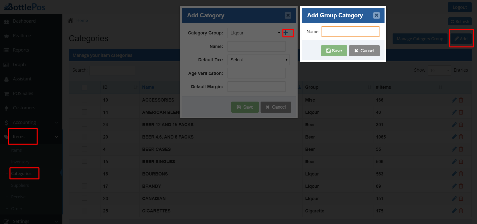Screen dimensions: 477x224
Task: Click the Name field in Add Group Category
Action: click(350, 32)
